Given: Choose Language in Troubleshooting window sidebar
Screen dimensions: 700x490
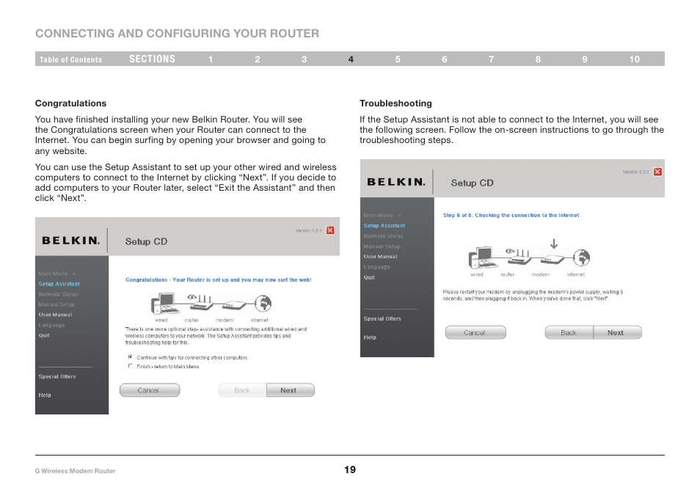Looking at the screenshot, I should [377, 267].
